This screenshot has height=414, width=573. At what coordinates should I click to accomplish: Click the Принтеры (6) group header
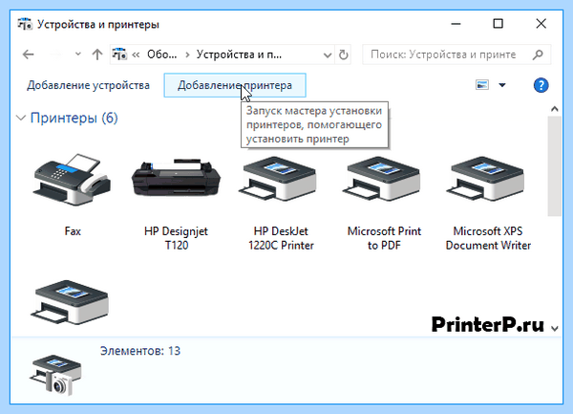point(74,118)
